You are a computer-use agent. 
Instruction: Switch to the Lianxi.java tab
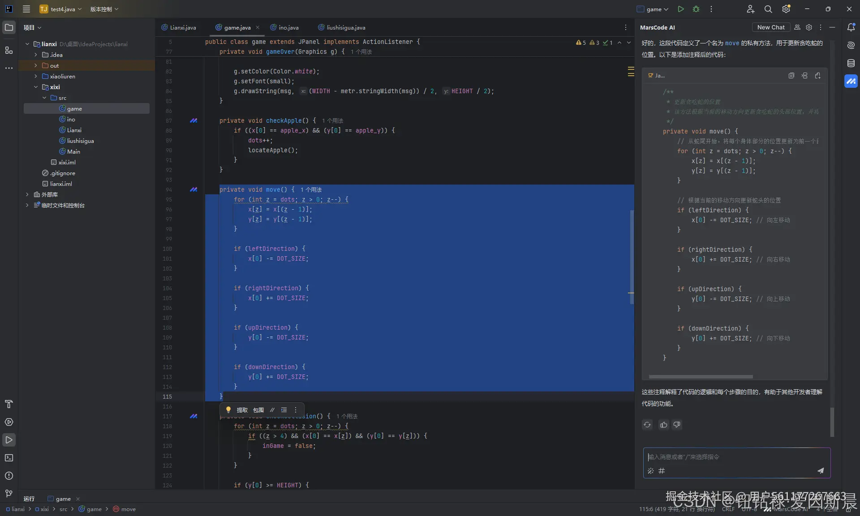pyautogui.click(x=183, y=27)
